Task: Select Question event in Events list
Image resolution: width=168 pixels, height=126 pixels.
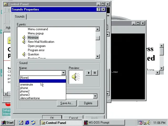Action: point(33,54)
